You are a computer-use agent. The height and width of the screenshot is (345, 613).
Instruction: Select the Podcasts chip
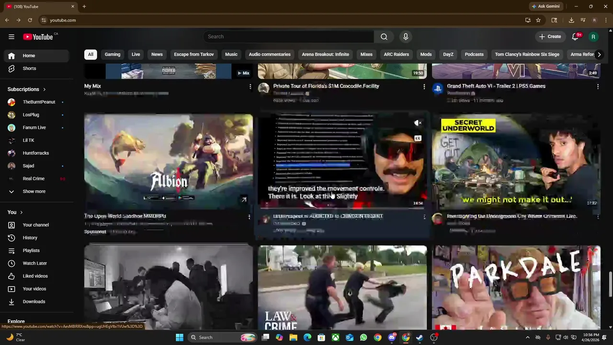[474, 55]
